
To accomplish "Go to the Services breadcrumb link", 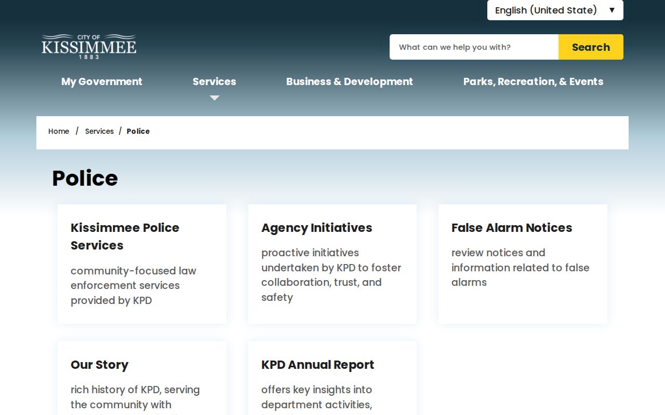I will tap(99, 131).
